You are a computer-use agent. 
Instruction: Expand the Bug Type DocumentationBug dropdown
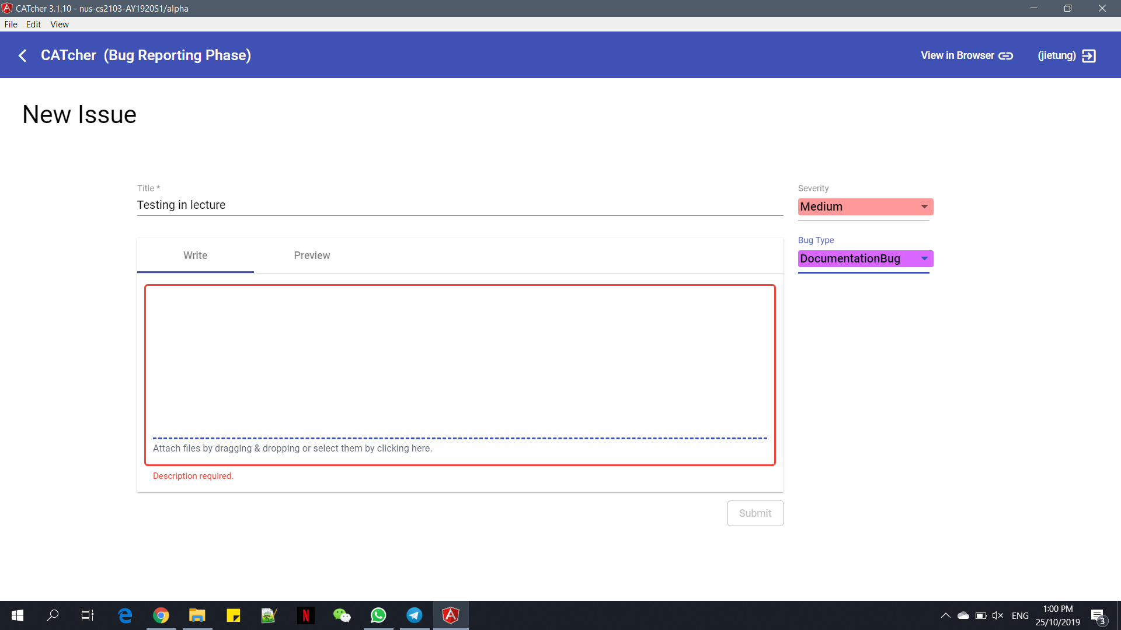[865, 259]
